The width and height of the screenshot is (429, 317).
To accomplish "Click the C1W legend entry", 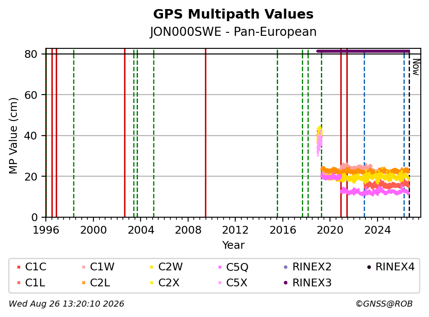I will tap(98, 267).
